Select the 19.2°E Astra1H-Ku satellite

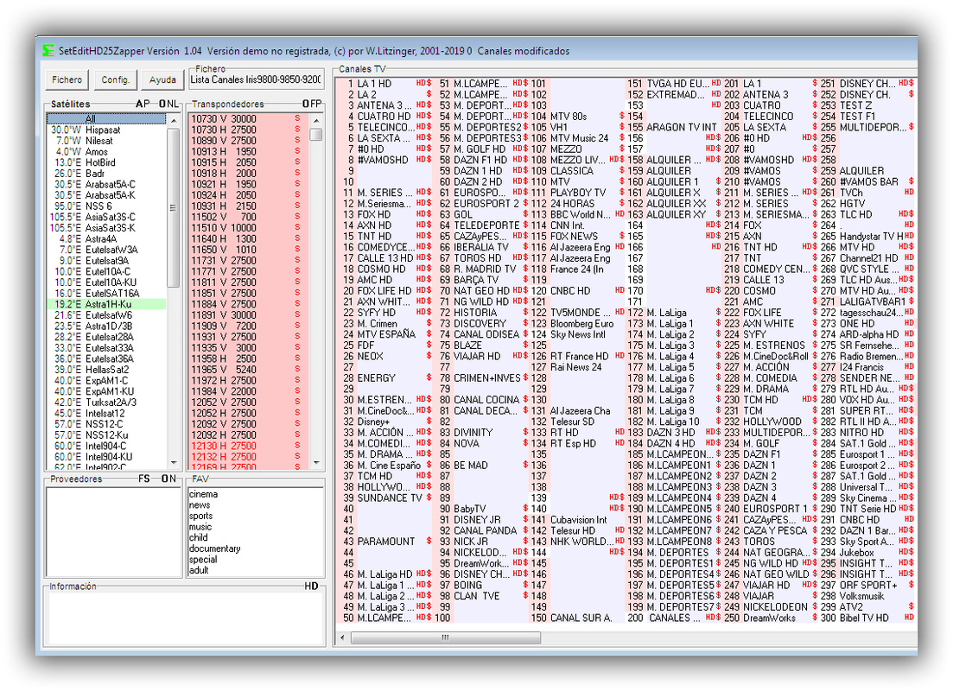106,304
